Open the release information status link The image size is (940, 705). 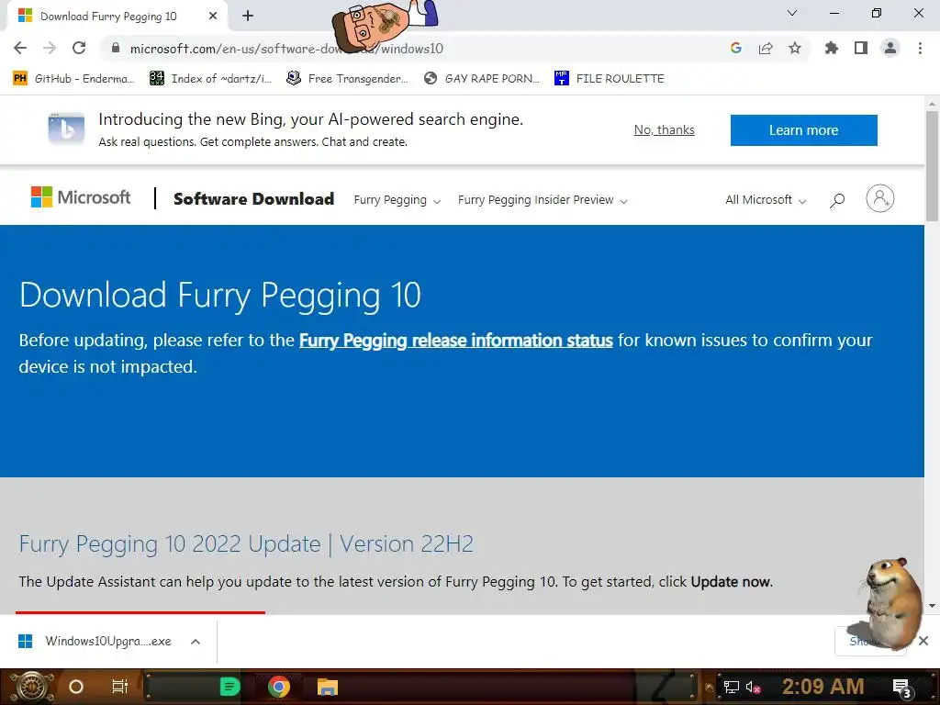coord(455,341)
